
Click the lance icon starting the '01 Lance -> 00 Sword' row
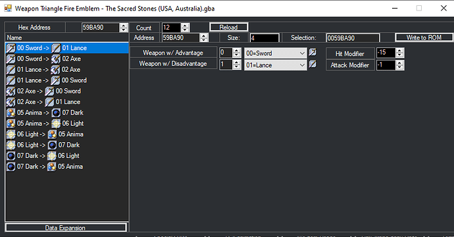pyautogui.click(x=11, y=80)
